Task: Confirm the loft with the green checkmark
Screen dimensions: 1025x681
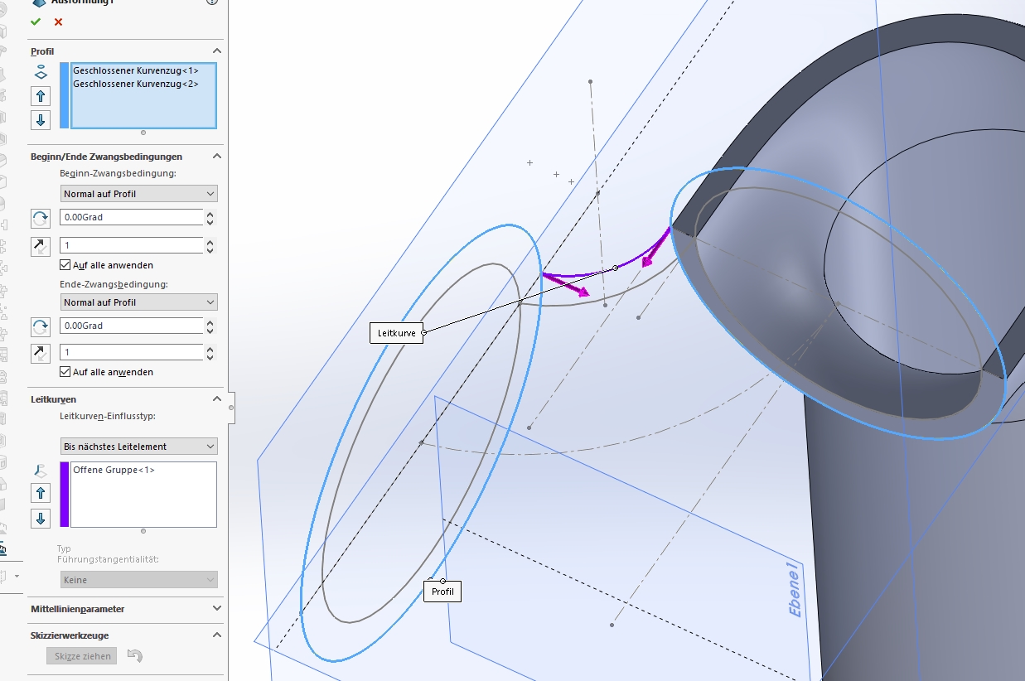Action: [x=36, y=22]
